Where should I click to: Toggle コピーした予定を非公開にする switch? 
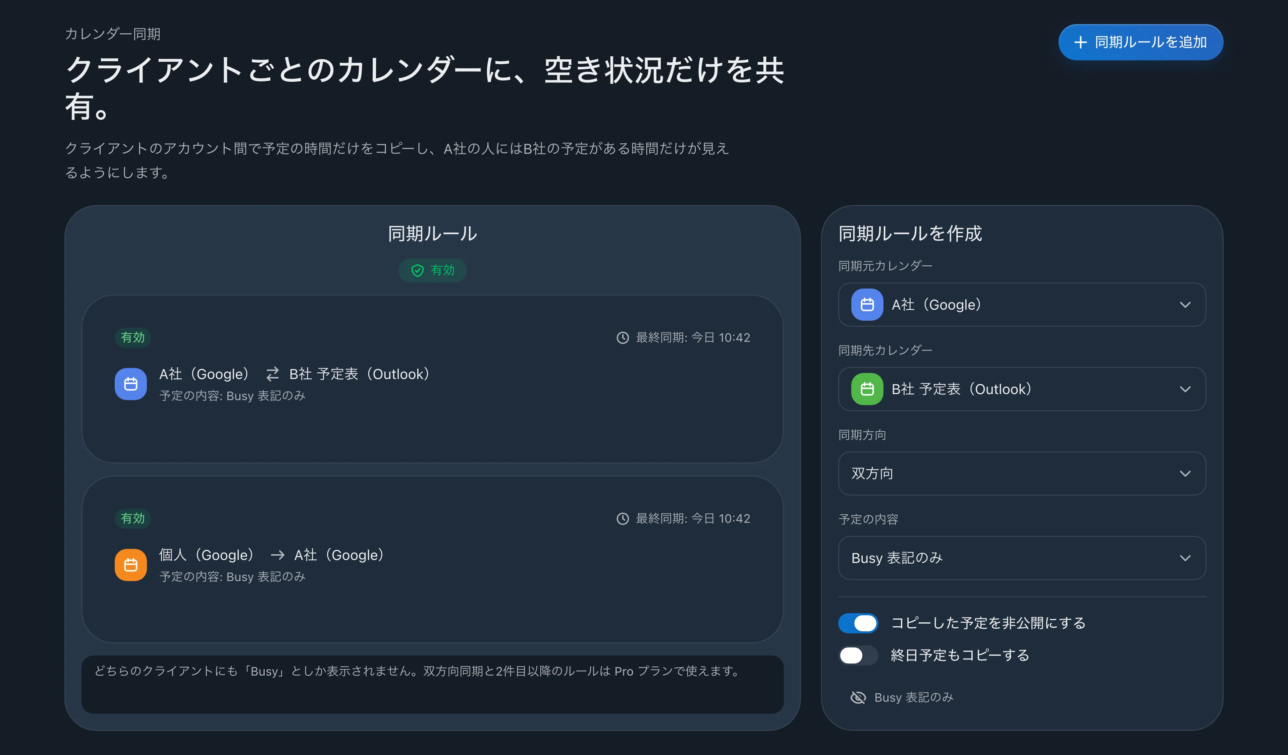tap(858, 623)
